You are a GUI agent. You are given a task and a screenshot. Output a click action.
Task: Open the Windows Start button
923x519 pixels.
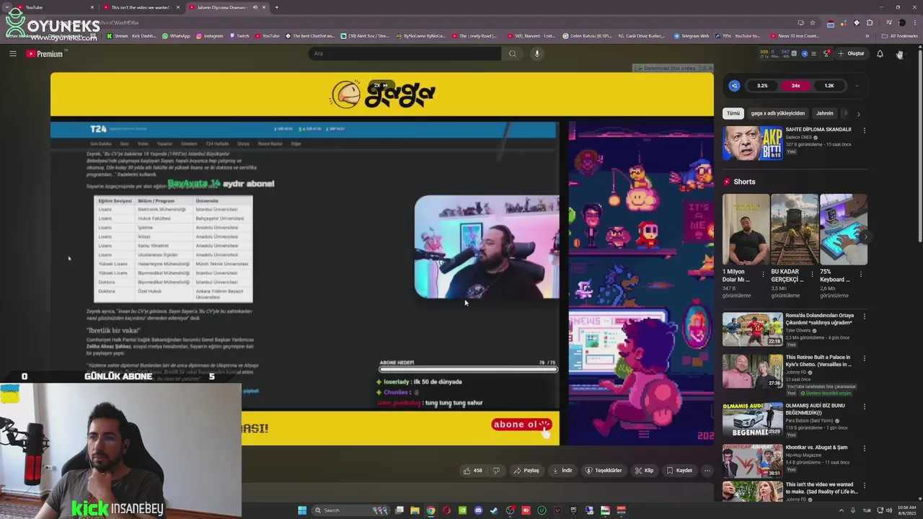click(x=302, y=510)
